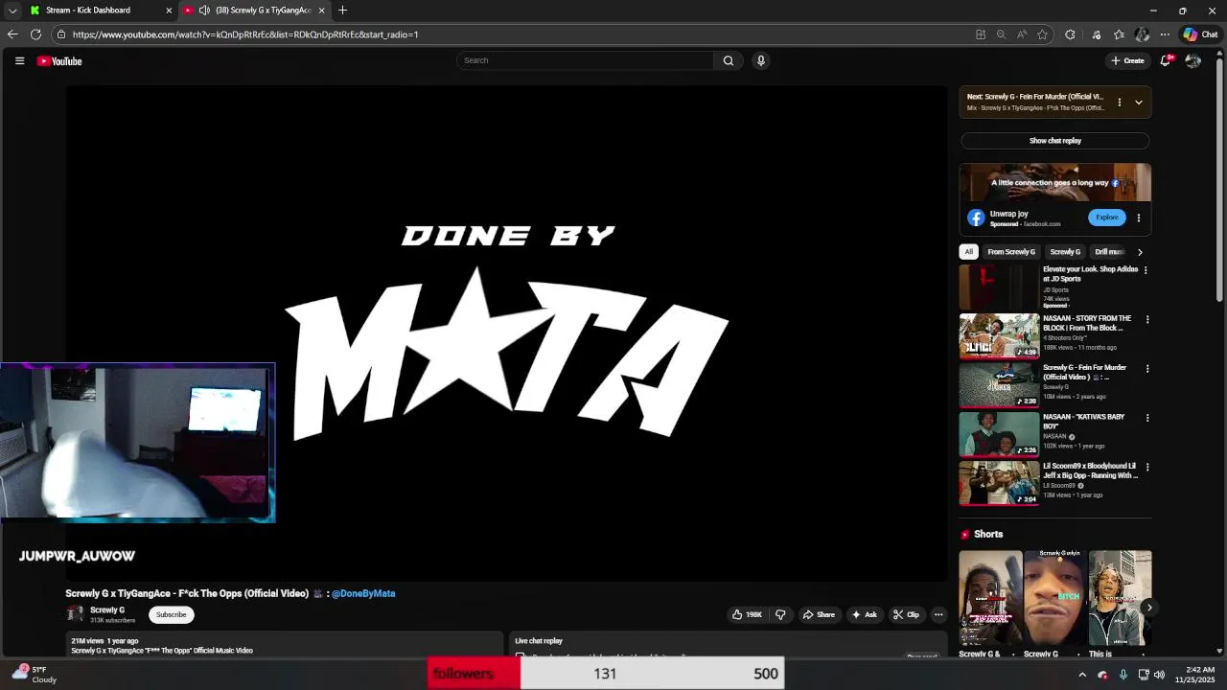Select the Screwly G filter chip
This screenshot has width=1227, height=690.
point(1065,252)
